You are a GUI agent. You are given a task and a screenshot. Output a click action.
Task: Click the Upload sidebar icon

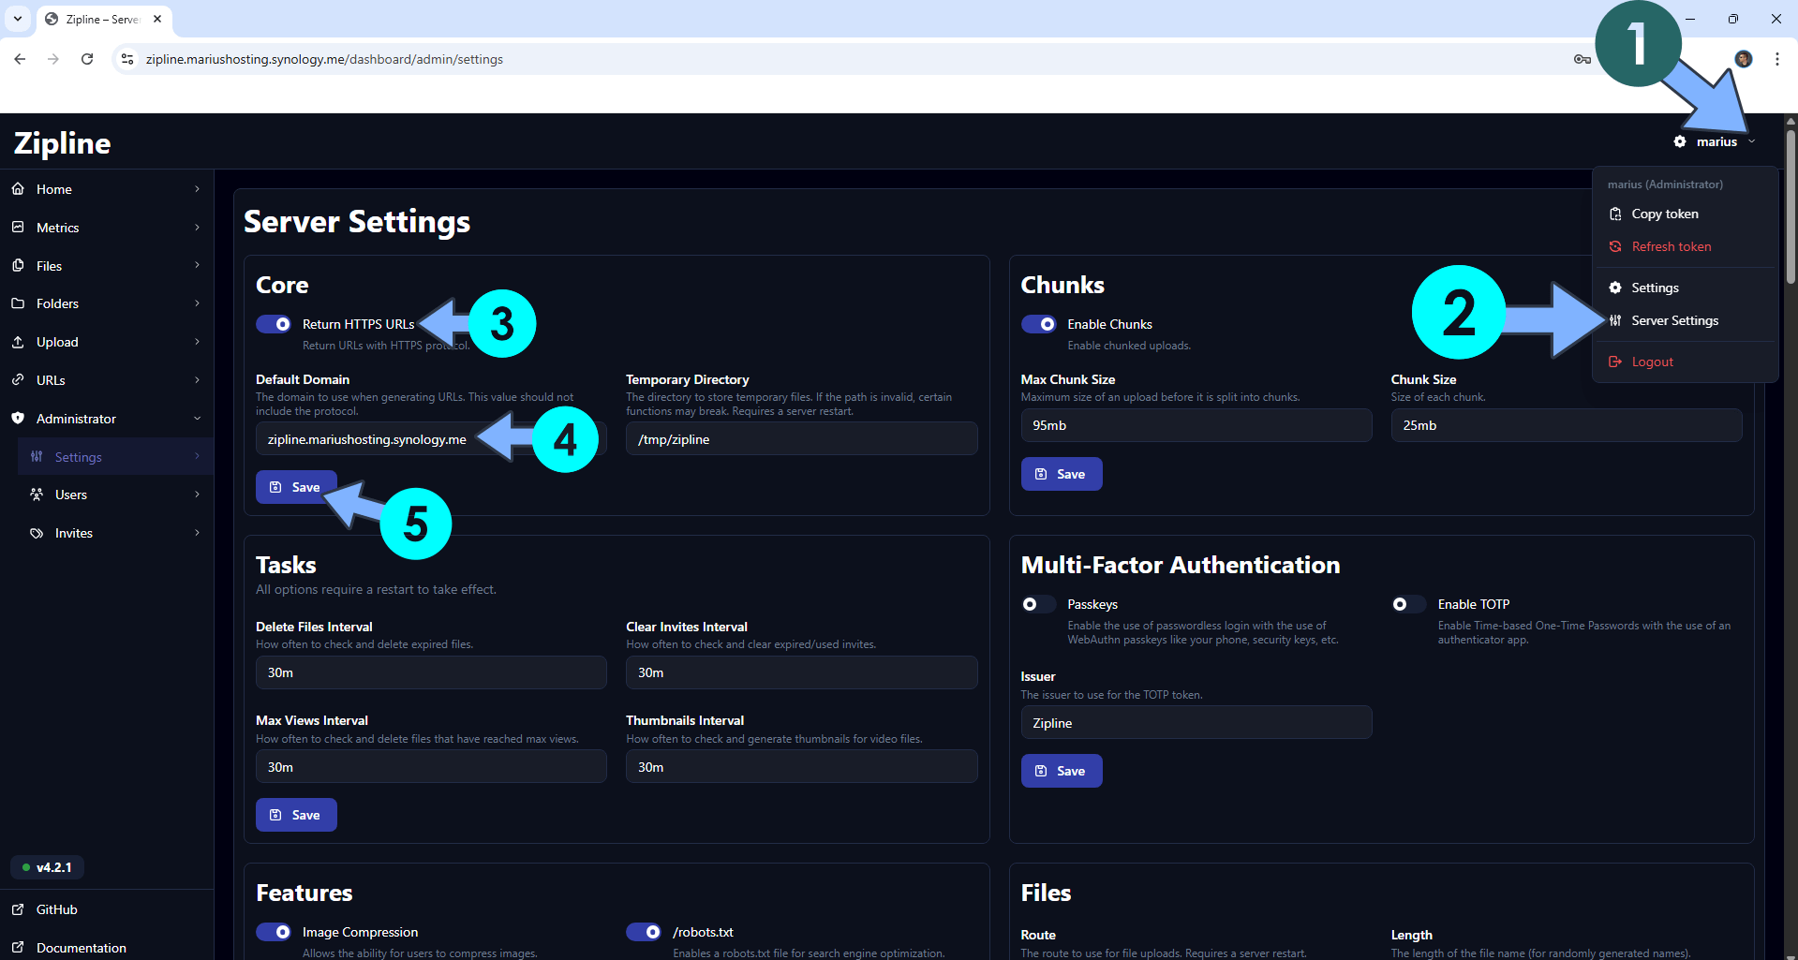click(18, 342)
